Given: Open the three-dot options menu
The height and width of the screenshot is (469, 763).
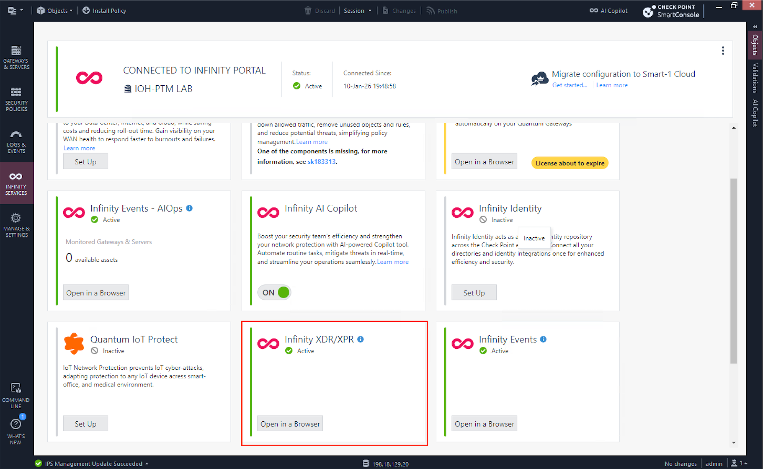Looking at the screenshot, I should (x=723, y=51).
